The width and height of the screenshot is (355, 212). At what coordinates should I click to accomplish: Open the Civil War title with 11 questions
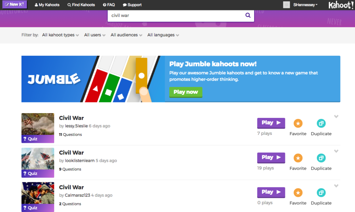pos(71,118)
